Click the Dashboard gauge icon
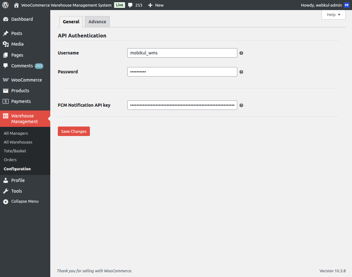Viewport: 352px width, 277px height. pyautogui.click(x=6, y=19)
